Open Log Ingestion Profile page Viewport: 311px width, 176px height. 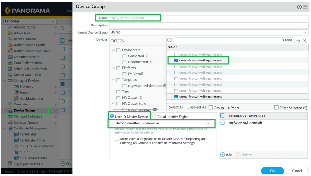point(28,164)
